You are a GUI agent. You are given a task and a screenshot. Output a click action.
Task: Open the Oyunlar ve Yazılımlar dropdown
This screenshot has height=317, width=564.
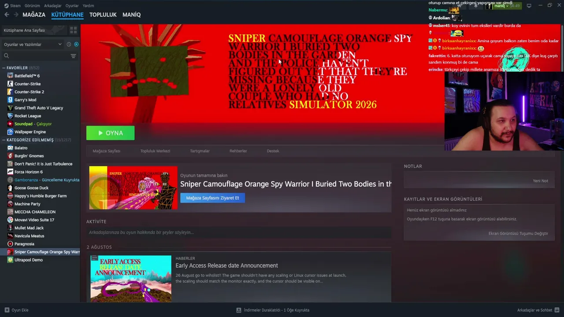(x=33, y=44)
